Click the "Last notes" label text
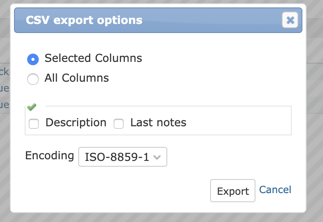323x222 pixels. (158, 123)
